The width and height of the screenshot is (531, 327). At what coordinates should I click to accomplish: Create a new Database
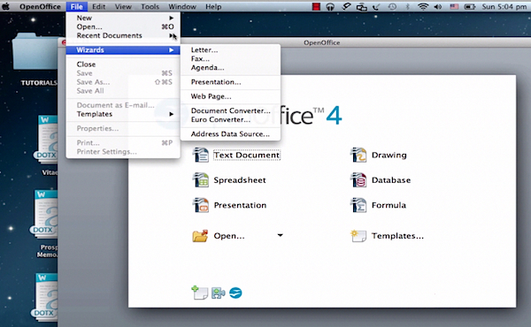coord(391,180)
